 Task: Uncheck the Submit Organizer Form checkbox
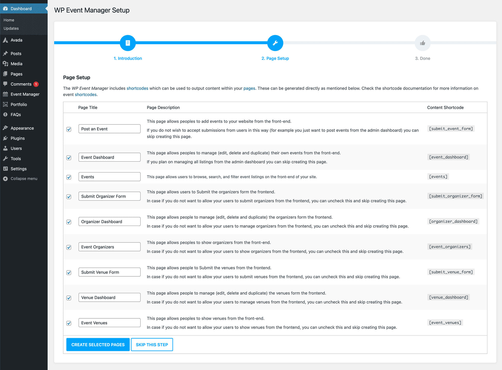click(69, 197)
